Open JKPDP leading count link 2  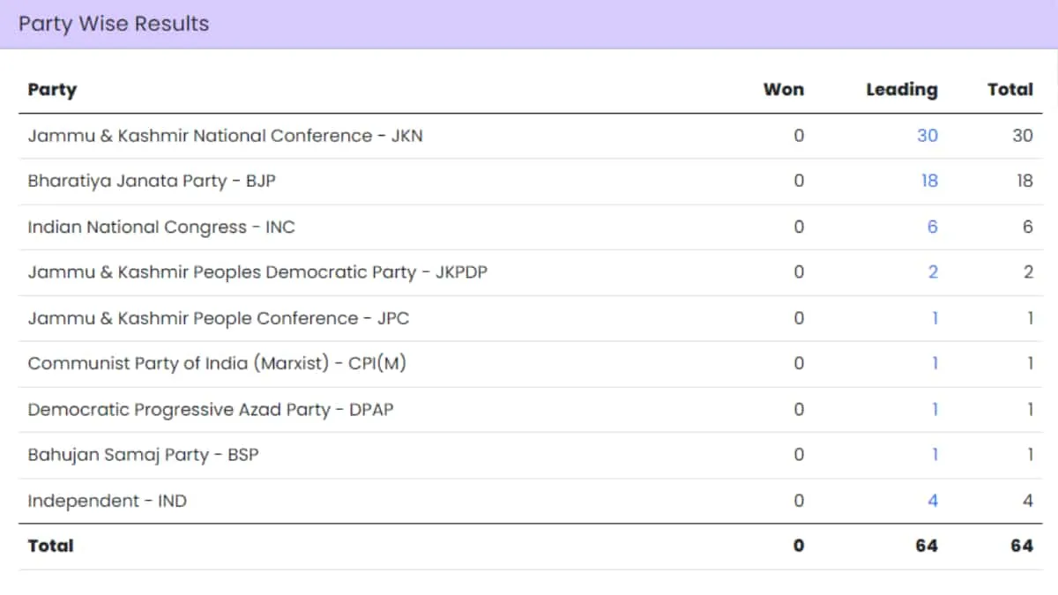click(x=933, y=272)
